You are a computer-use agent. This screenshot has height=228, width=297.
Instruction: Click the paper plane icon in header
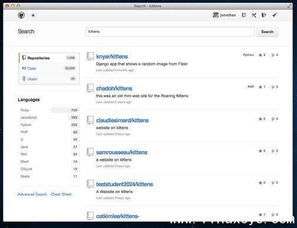[x=275, y=15]
